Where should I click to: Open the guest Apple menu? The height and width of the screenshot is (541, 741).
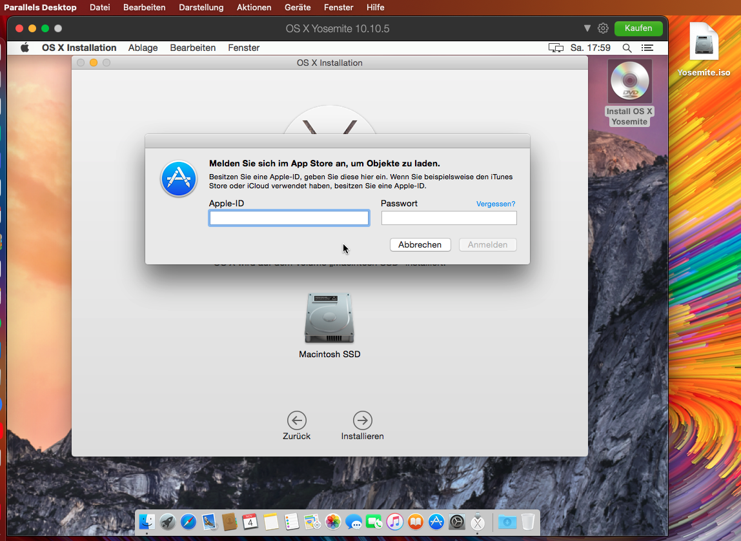tap(25, 48)
